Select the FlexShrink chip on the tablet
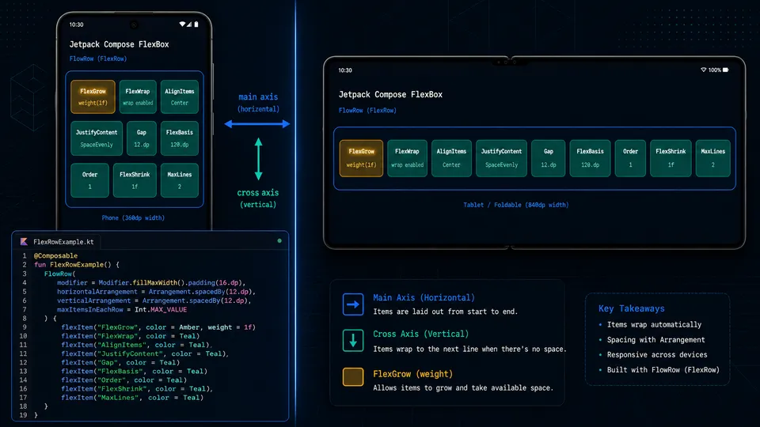Viewport: 760px width, 427px height. point(671,158)
